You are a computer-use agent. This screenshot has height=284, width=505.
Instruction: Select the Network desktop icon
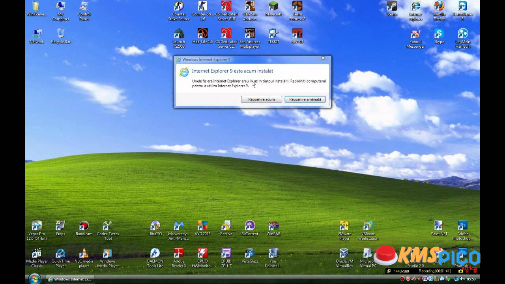pyautogui.click(x=37, y=36)
